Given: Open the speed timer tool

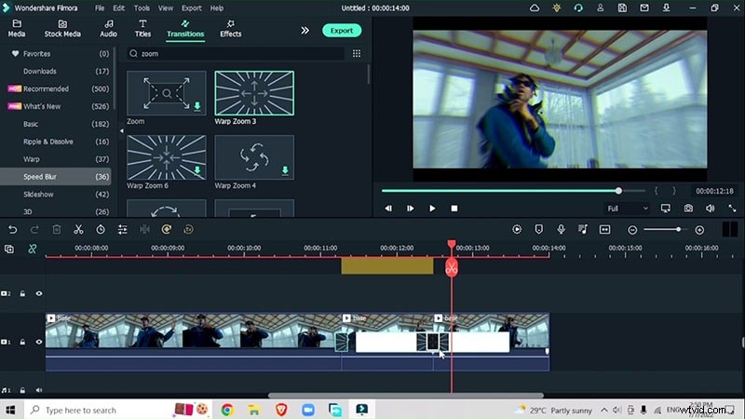Looking at the screenshot, I should tap(101, 230).
